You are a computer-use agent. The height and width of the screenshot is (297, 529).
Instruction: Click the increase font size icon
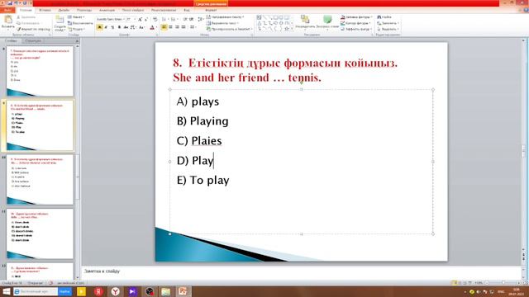point(140,20)
